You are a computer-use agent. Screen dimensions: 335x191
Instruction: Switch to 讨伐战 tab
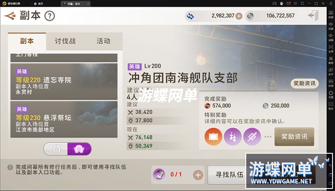[65, 41]
